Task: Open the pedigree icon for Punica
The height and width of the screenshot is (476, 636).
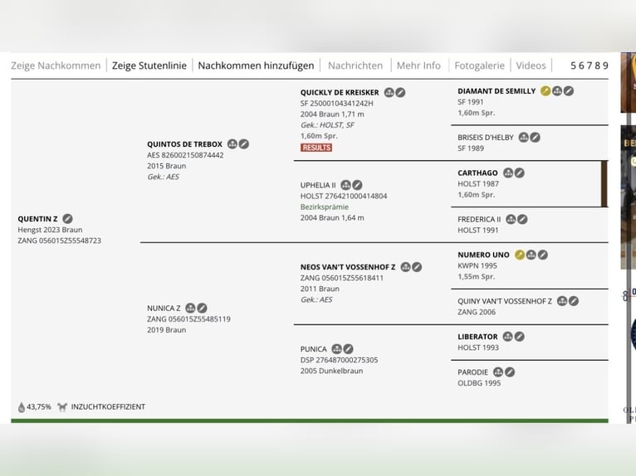Action: (337, 349)
